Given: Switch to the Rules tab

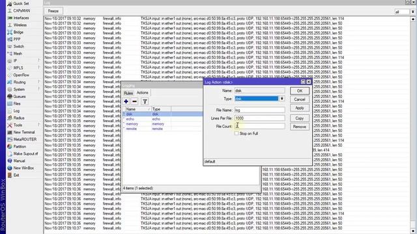Looking at the screenshot, I should [128, 93].
